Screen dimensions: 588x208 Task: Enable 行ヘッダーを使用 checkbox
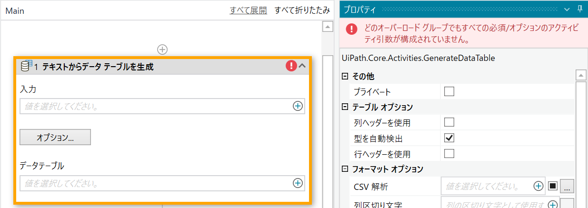449,154
